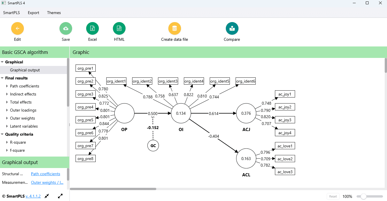Click the org_ident6 indicator box

[246, 81]
